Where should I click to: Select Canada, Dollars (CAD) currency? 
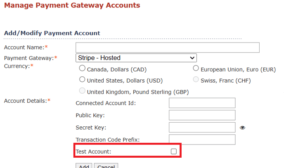point(82,68)
